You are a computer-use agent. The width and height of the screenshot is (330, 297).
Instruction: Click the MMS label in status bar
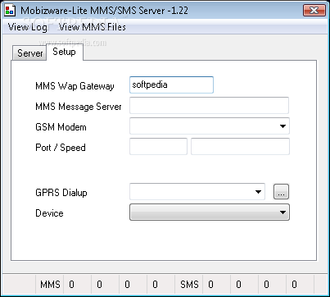[x=50, y=285]
